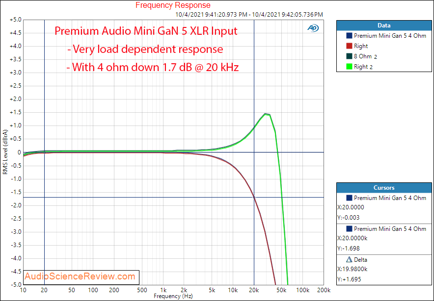The height and width of the screenshot is (301, 434).
Task: Click the 'RMS Level (dBrA)' y-axis label
Action: pos(5,152)
